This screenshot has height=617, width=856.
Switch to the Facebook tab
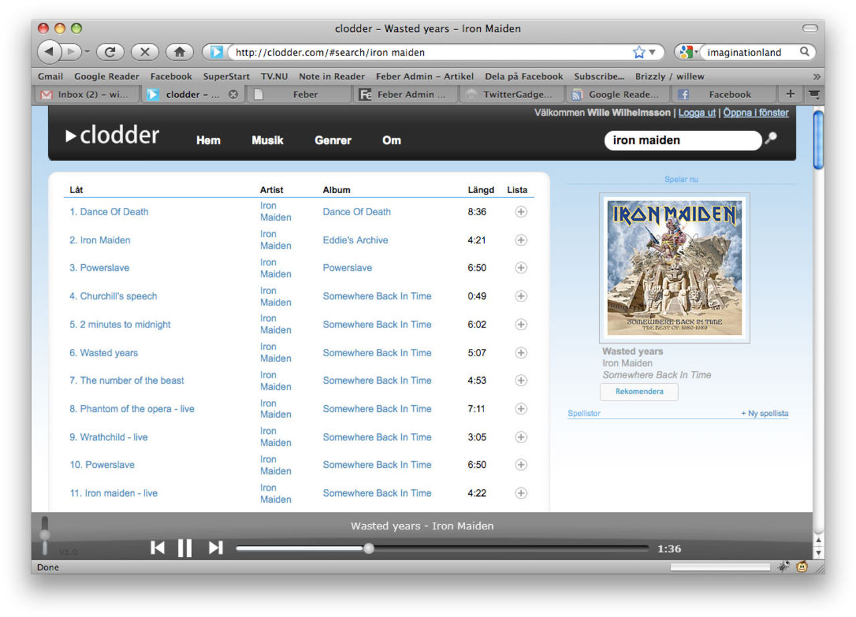coord(724,94)
